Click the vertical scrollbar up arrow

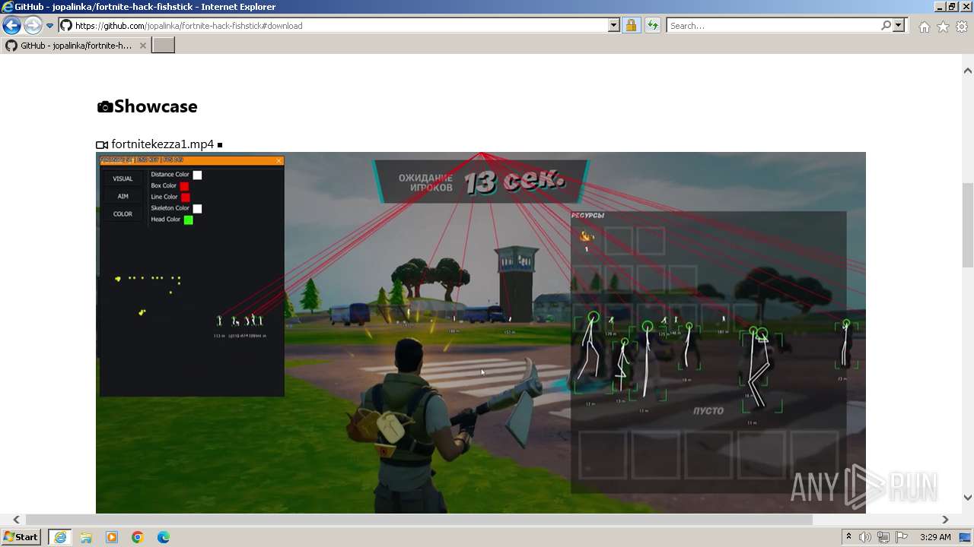(967, 71)
